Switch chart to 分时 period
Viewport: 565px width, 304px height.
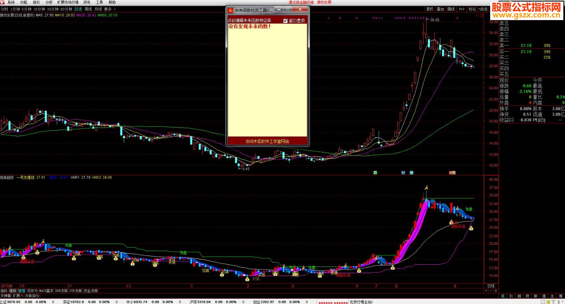4,9
